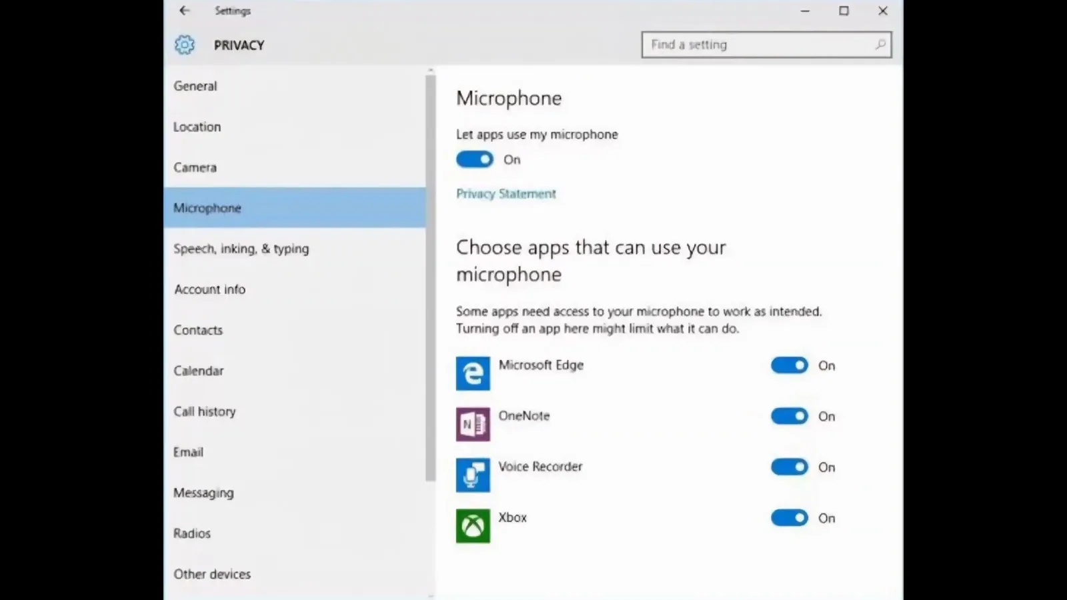Screen dimensions: 1067x600
Task: Select Contacts in the sidebar
Action: click(295, 330)
